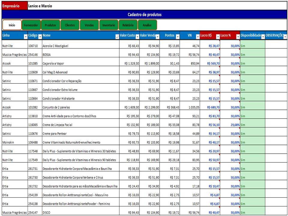
Task: Open the Inventario button
Action: [109, 25]
